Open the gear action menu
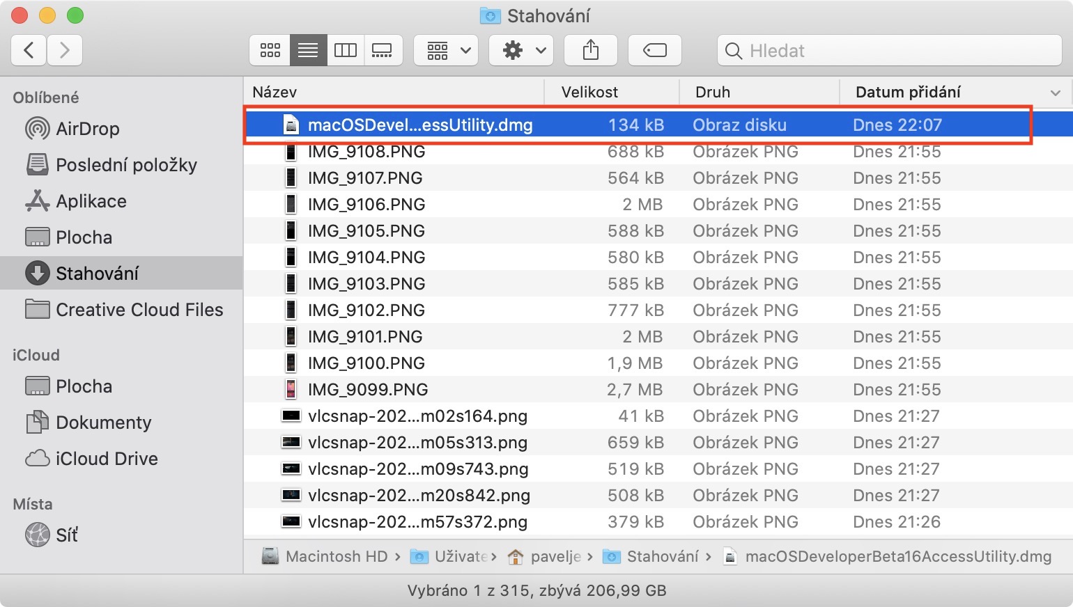This screenshot has height=607, width=1073. [x=521, y=50]
